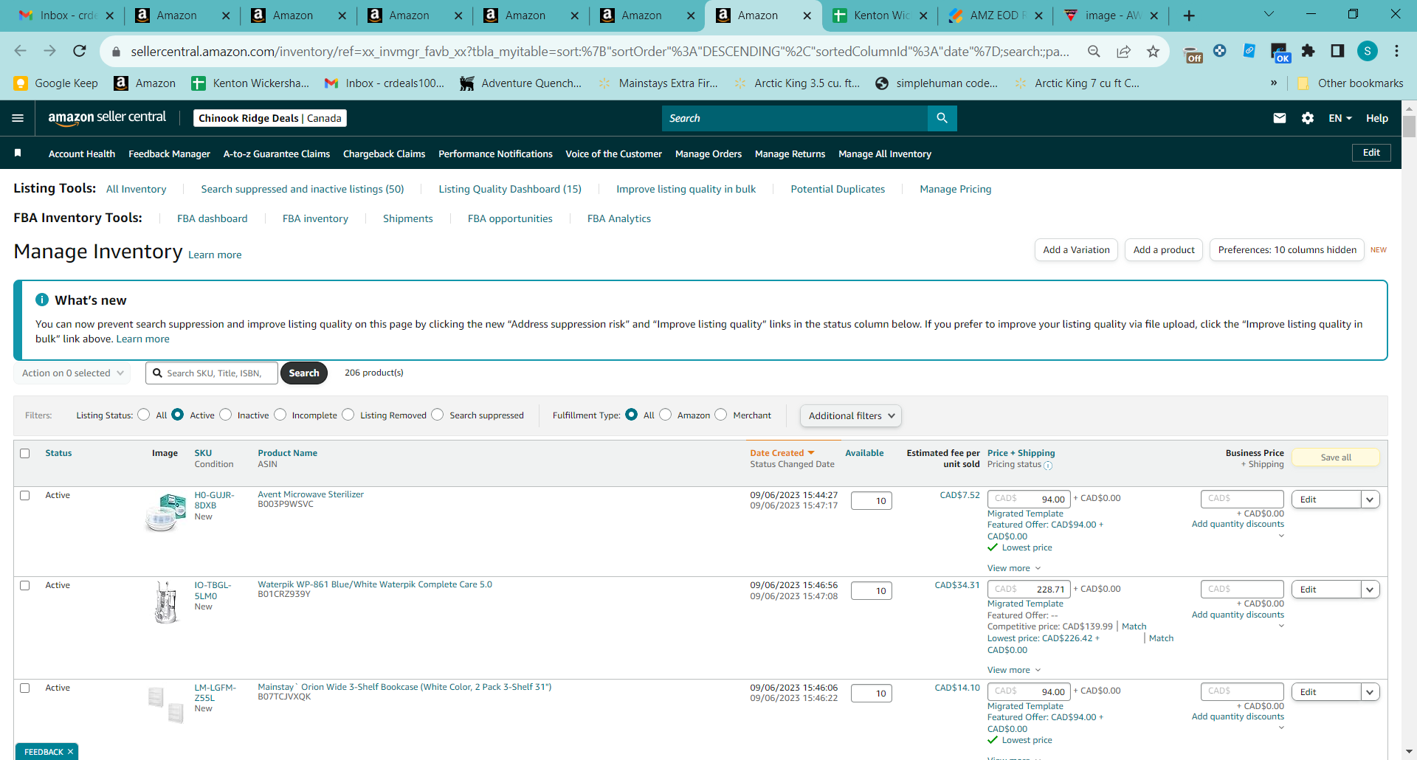This screenshot has width=1417, height=760.
Task: Switch to the Inbox Gmail browser tab
Action: (66, 15)
